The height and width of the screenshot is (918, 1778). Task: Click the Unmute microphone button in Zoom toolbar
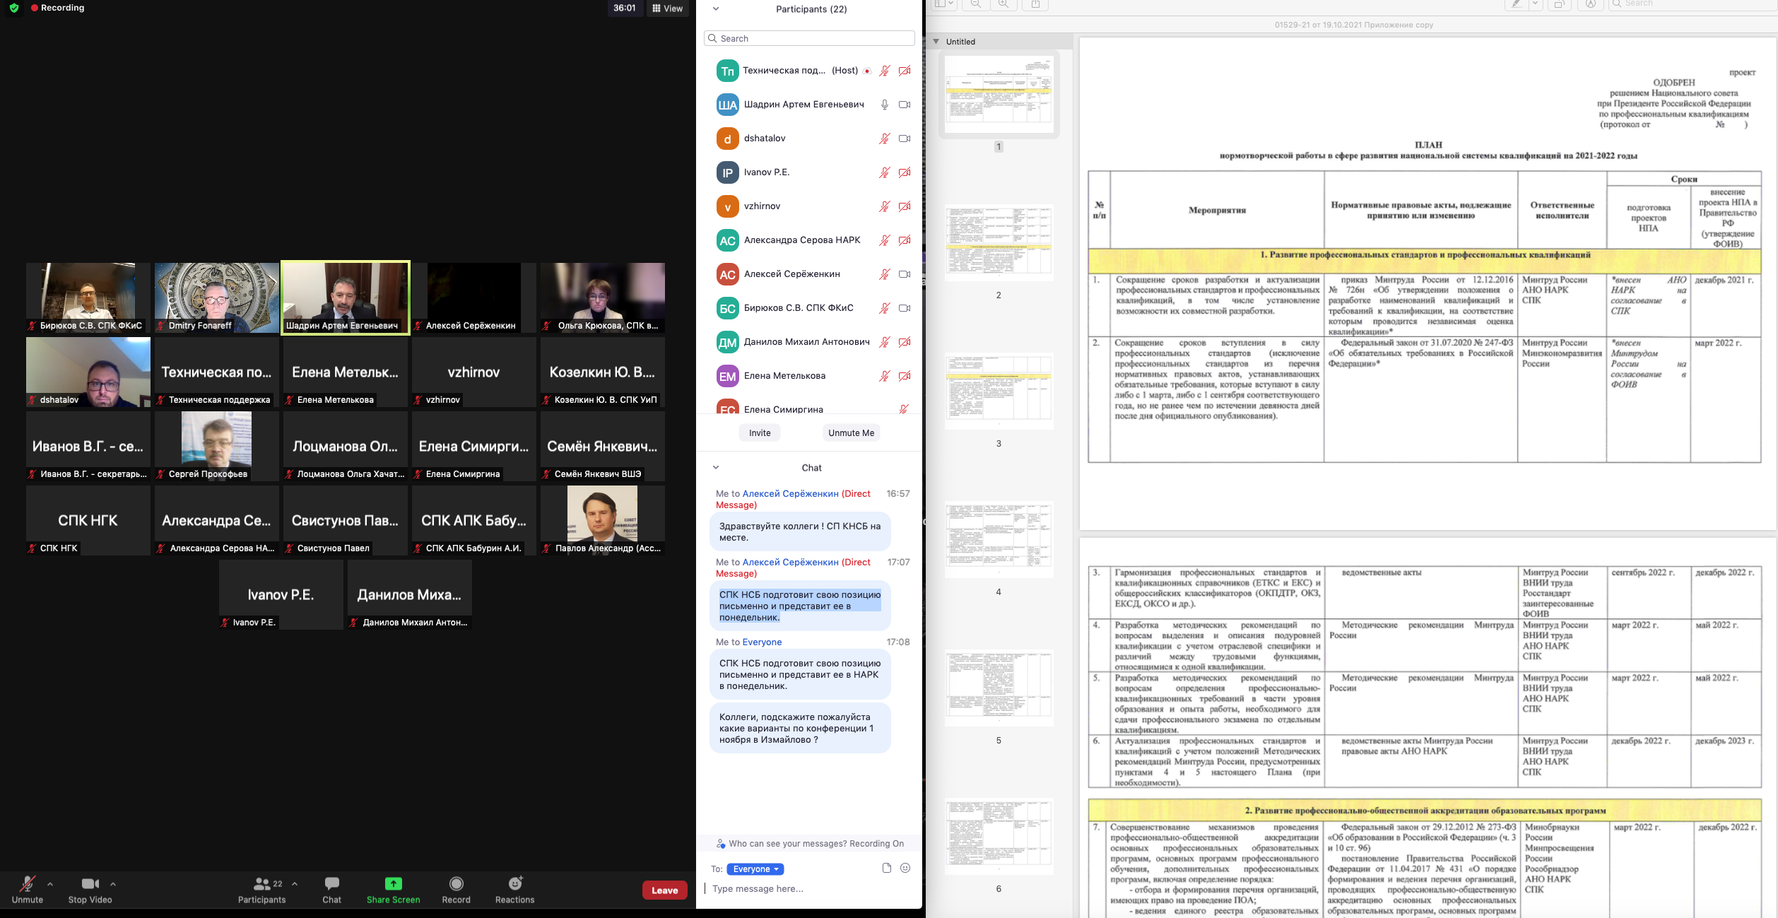tap(28, 889)
